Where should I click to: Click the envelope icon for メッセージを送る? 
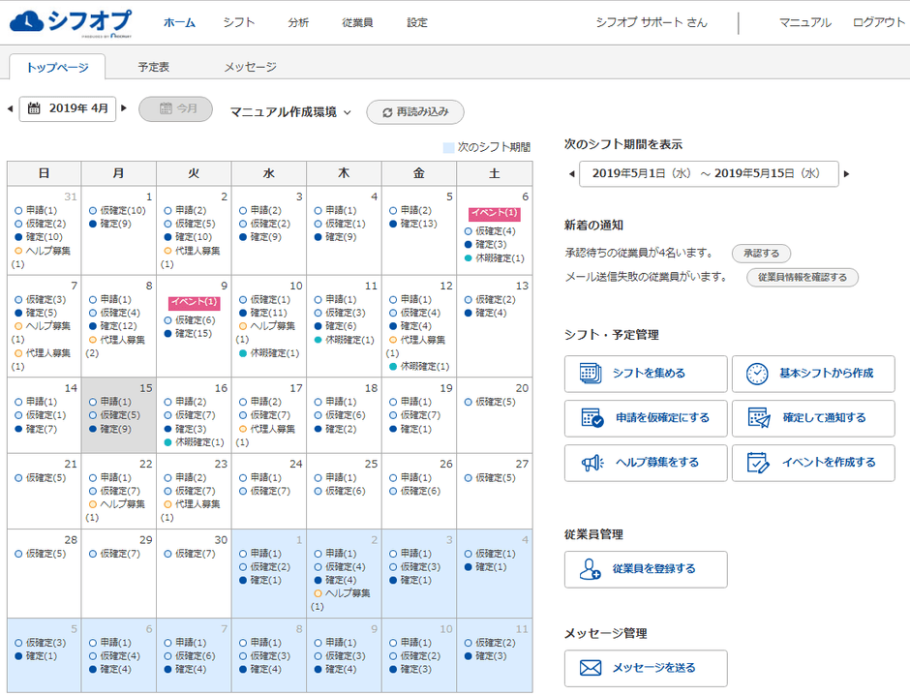coord(591,668)
